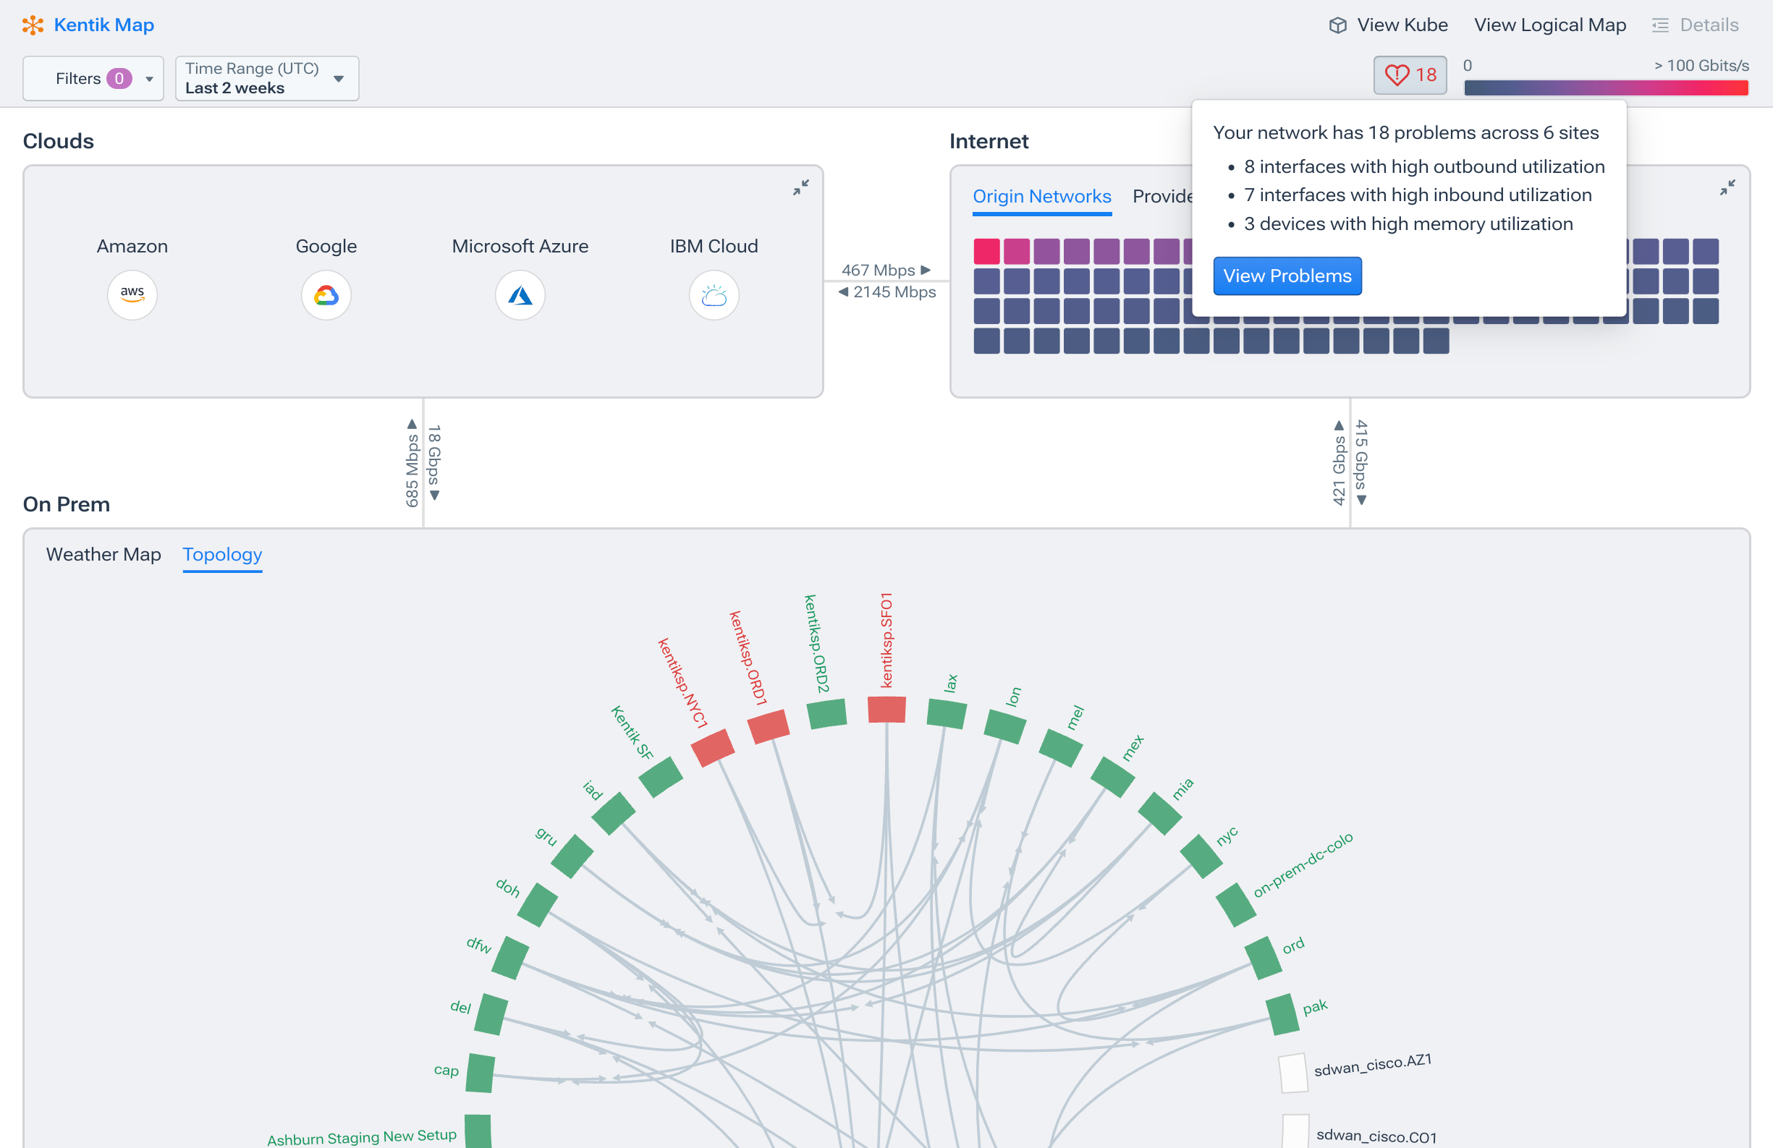Click the bright pink origin network square
Screen dimensions: 1773x1148
[986, 252]
